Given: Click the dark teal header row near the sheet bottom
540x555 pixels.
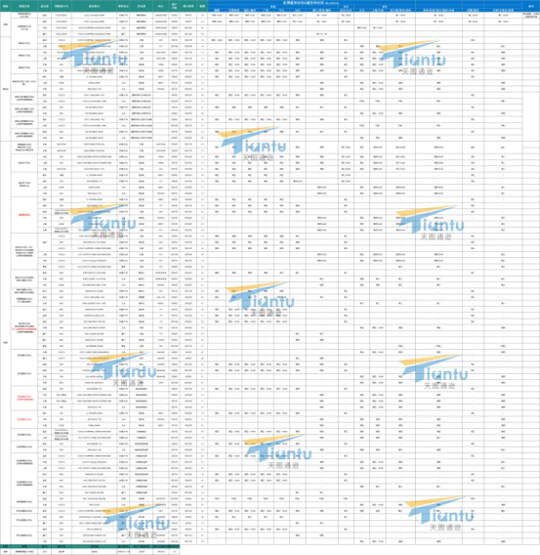Looking at the screenshot, I should [90, 546].
